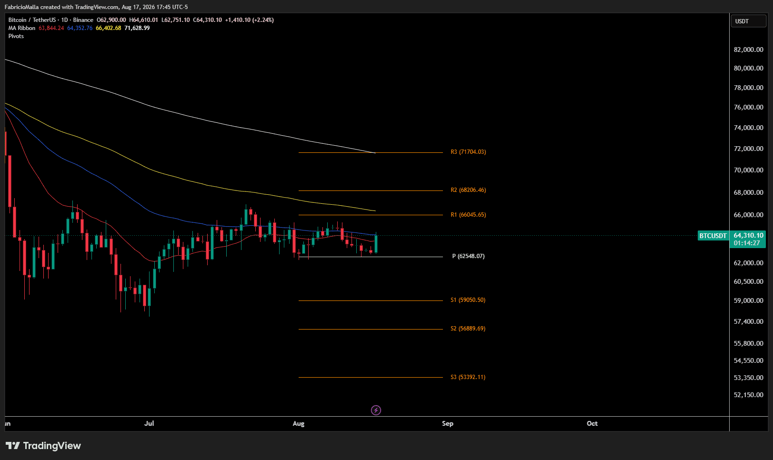Click the TradingView logo mark
The width and height of the screenshot is (773, 460).
13,446
